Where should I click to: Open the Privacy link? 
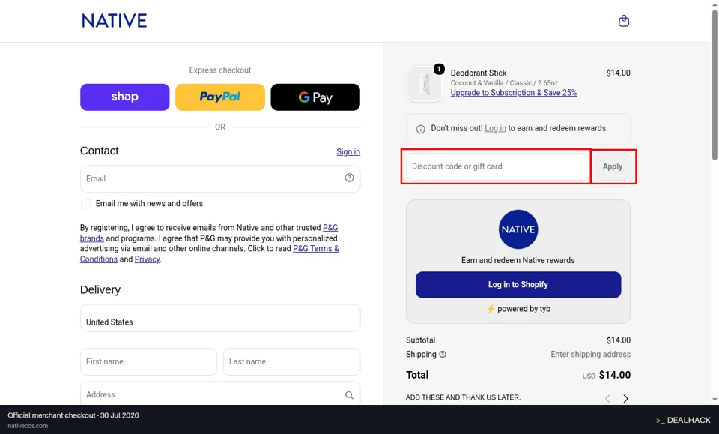click(147, 259)
